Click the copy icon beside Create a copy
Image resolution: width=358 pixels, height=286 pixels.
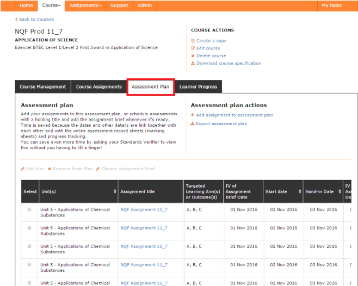(x=193, y=41)
